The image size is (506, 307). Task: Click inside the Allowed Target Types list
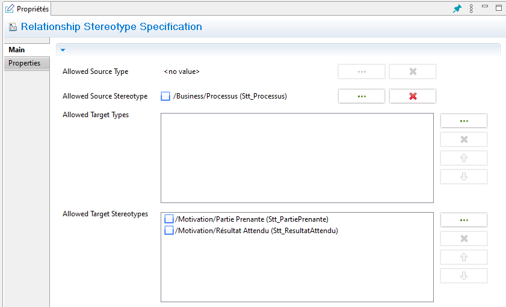297,158
